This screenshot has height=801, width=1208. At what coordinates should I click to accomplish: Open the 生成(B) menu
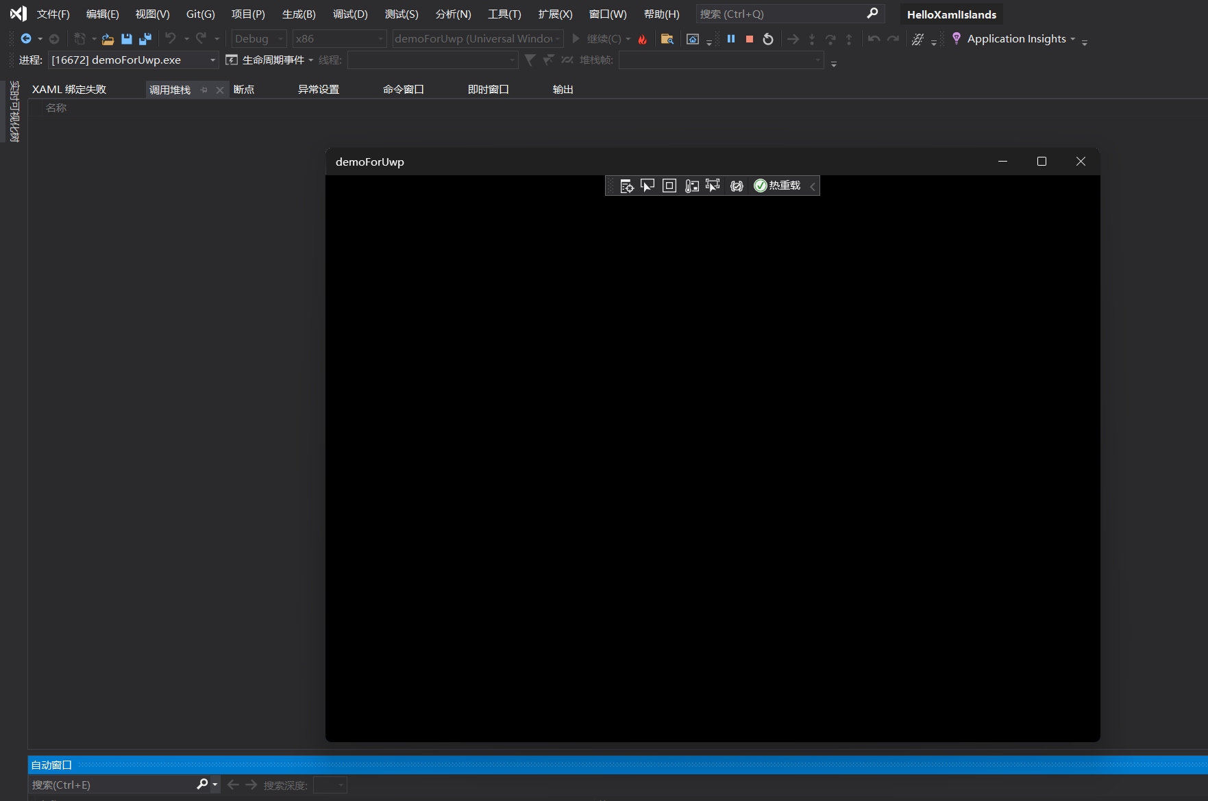click(299, 14)
